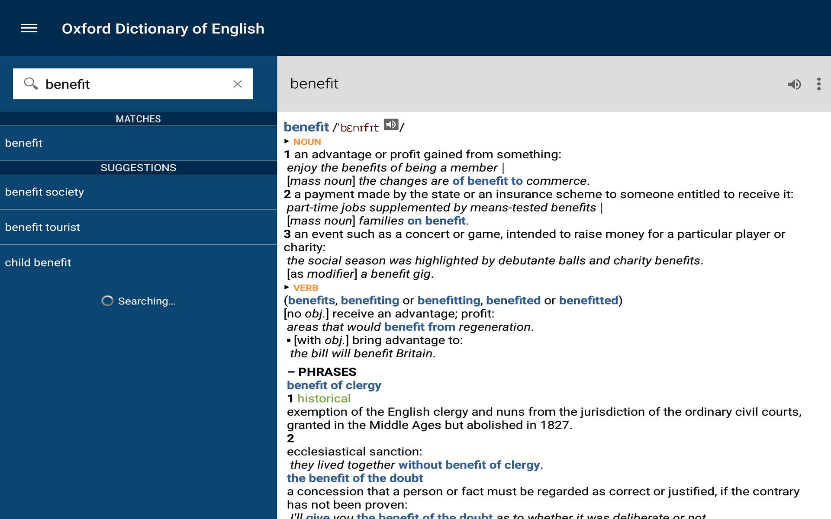Viewport: 831px width, 519px height.
Task: Click the Oxford Dictionary of English title
Action: pos(163,29)
